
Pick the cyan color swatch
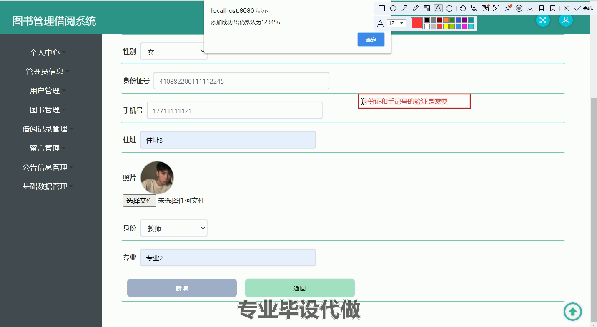pos(471,26)
